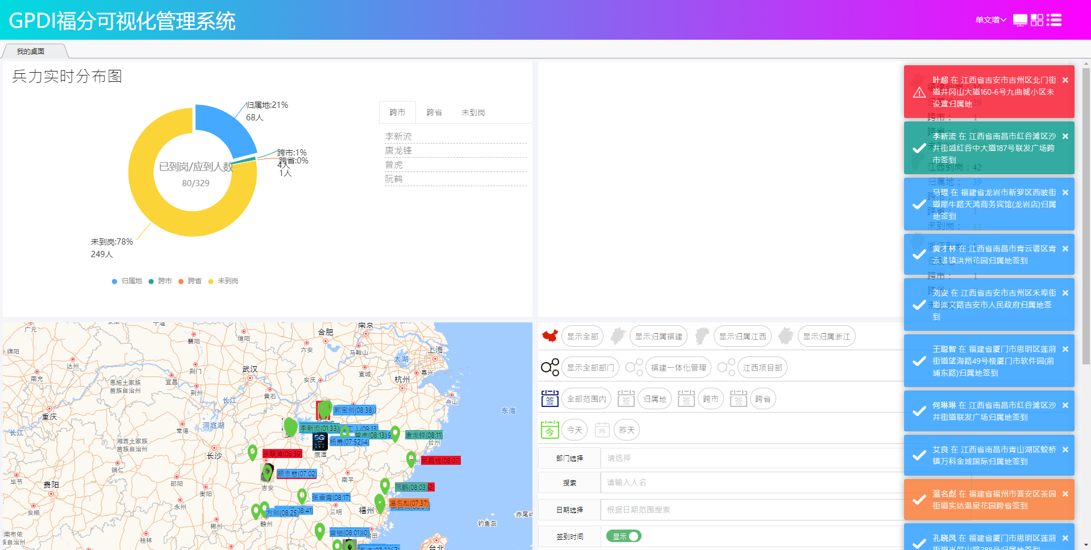Expand the 单文增 user dropdown

point(990,20)
